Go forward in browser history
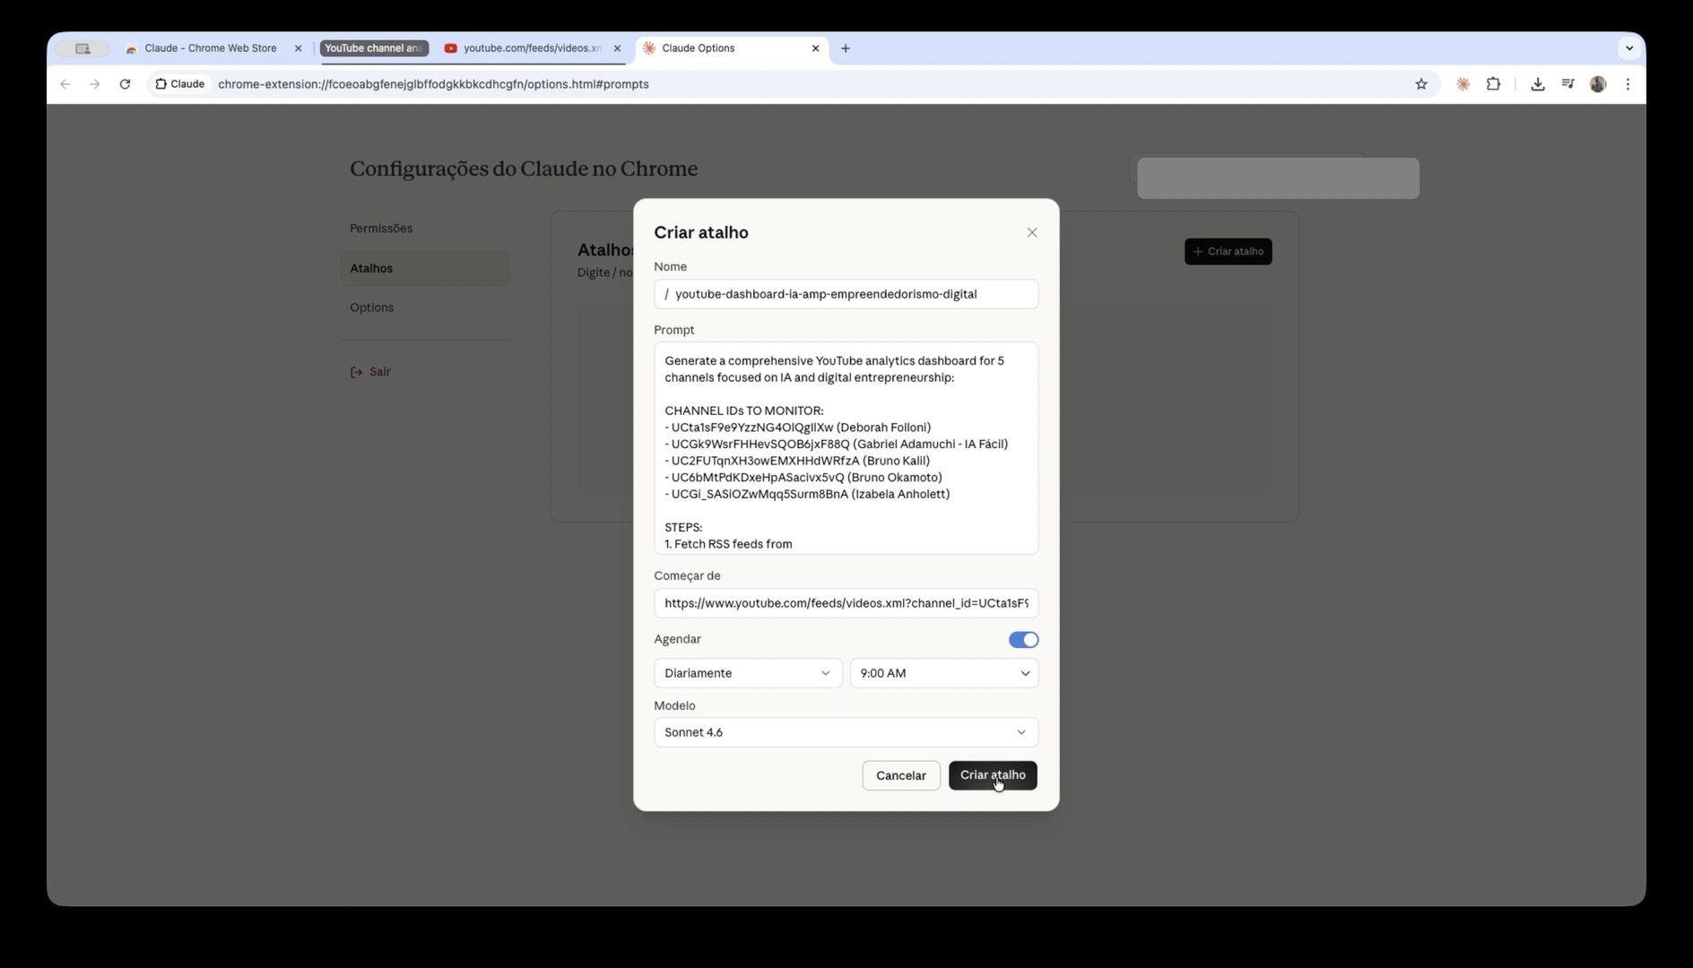Viewport: 1693px width, 968px height. (94, 84)
